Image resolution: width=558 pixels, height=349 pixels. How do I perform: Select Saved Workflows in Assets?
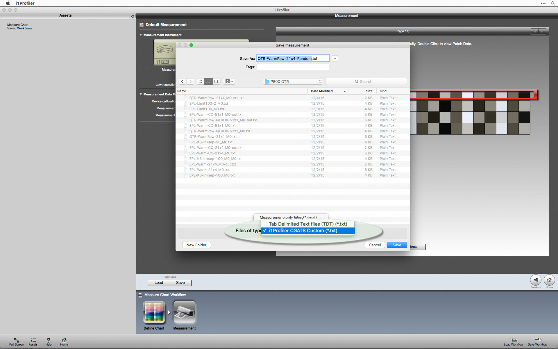click(19, 28)
